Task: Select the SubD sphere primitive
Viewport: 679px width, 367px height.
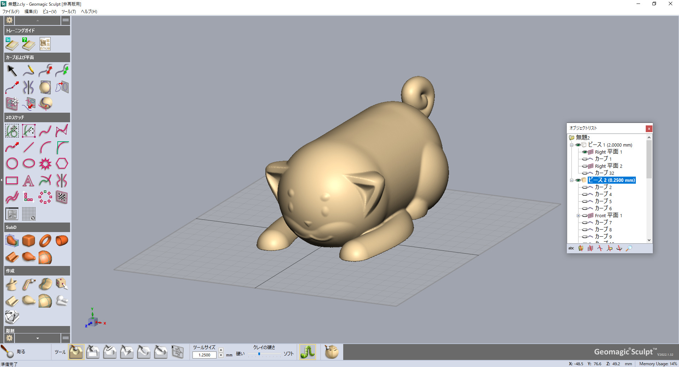Action: coord(45,258)
